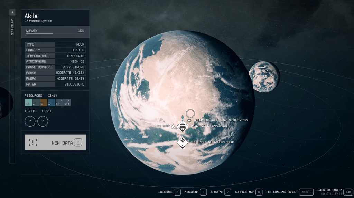Open Surface Map from bottom bar
This screenshot has width=354, height=198.
point(244,192)
